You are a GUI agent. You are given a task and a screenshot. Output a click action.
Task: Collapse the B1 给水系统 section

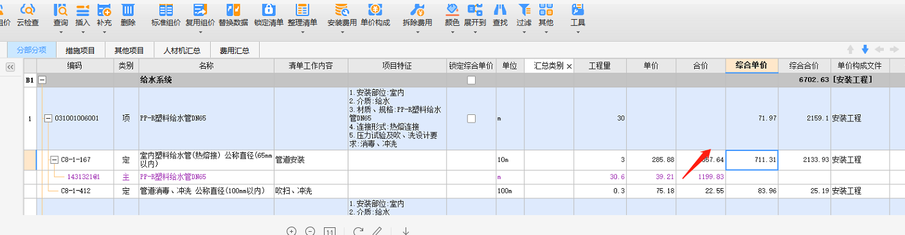pos(42,80)
